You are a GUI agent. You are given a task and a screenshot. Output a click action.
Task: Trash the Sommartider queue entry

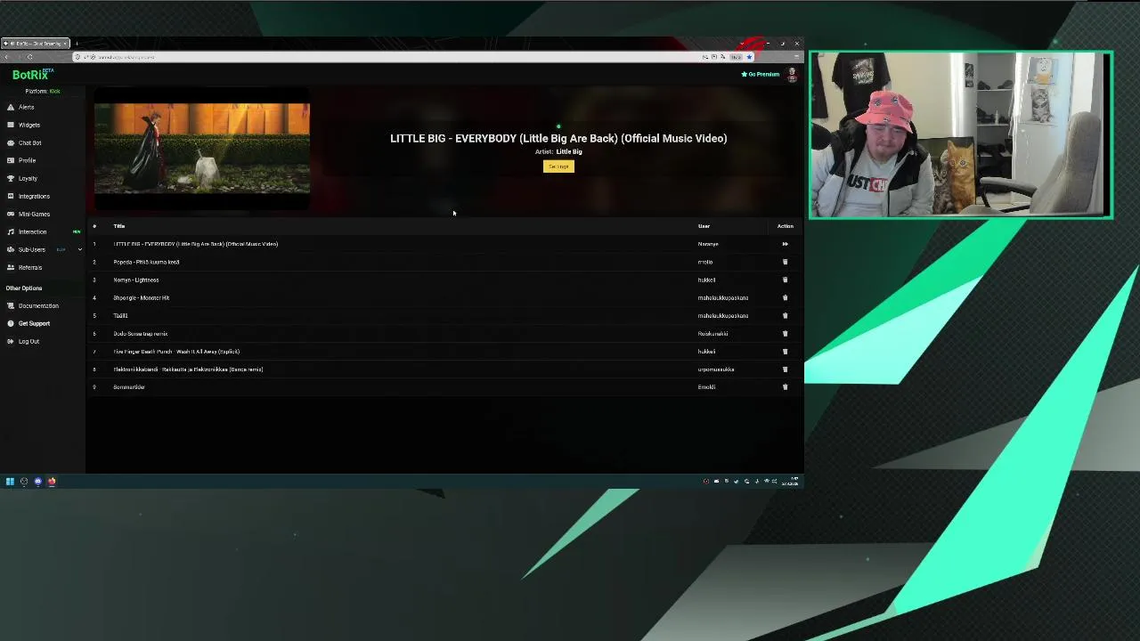coord(785,386)
